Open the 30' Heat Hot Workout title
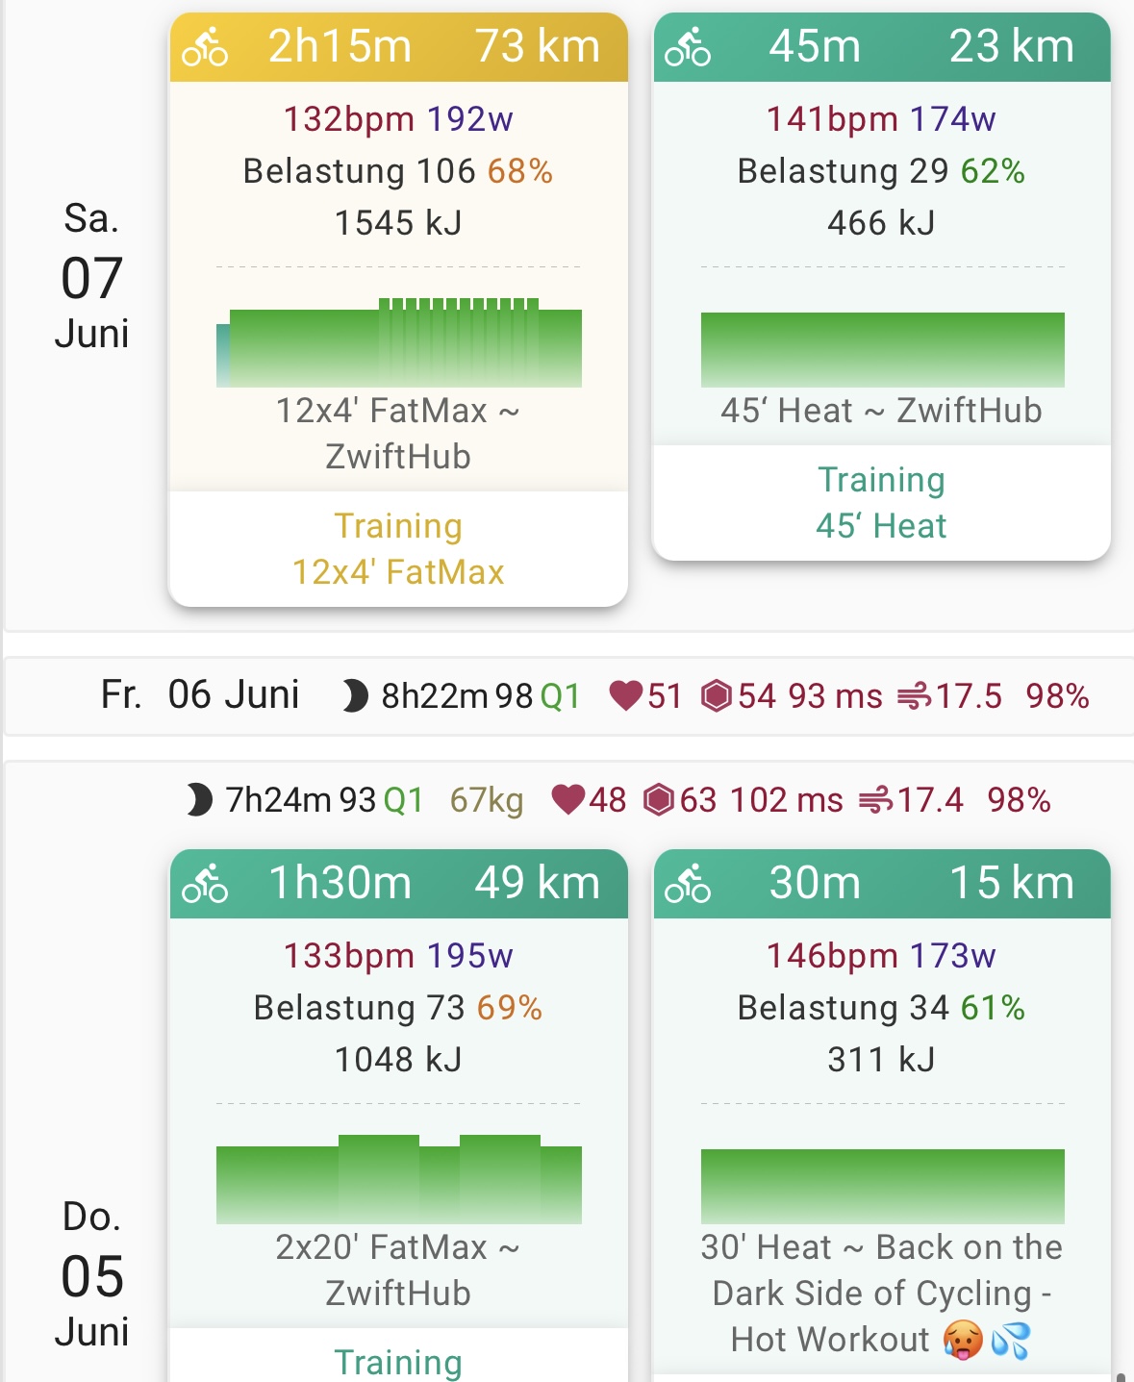Screen dimensions: 1134x1382 click(x=881, y=1293)
